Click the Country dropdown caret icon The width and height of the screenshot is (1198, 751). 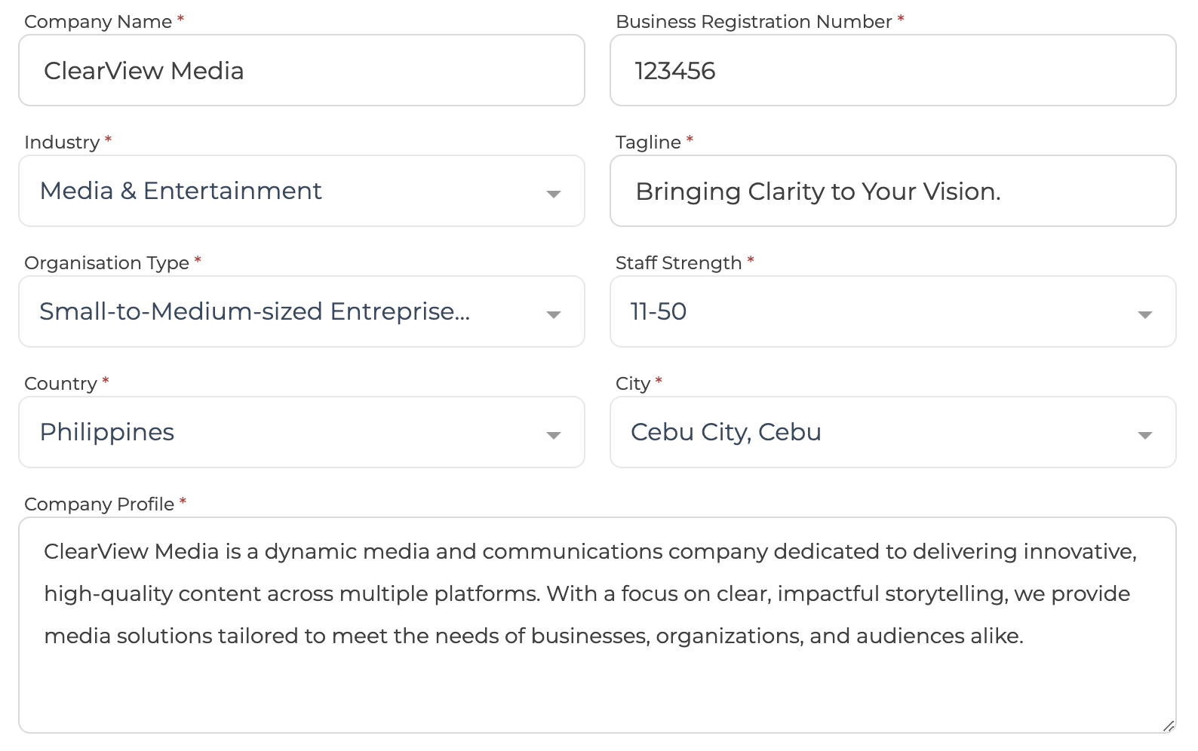(x=553, y=435)
